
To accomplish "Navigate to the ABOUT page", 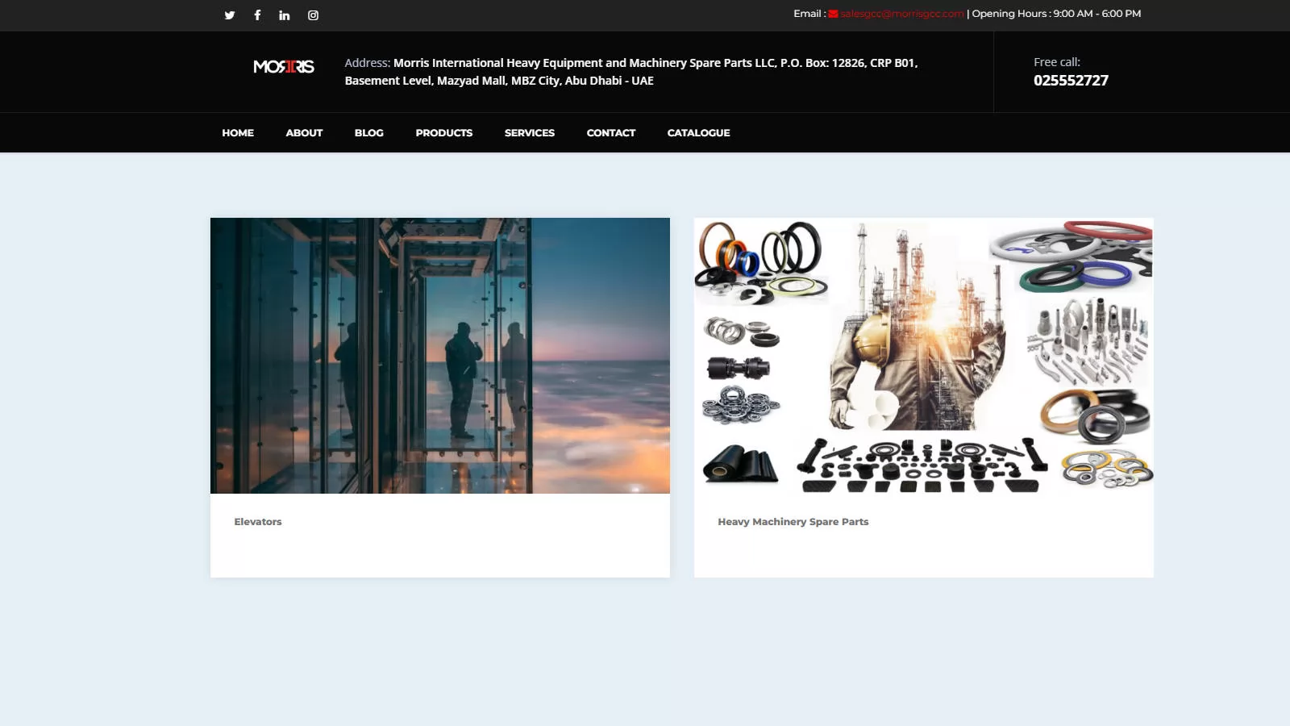I will click(304, 132).
